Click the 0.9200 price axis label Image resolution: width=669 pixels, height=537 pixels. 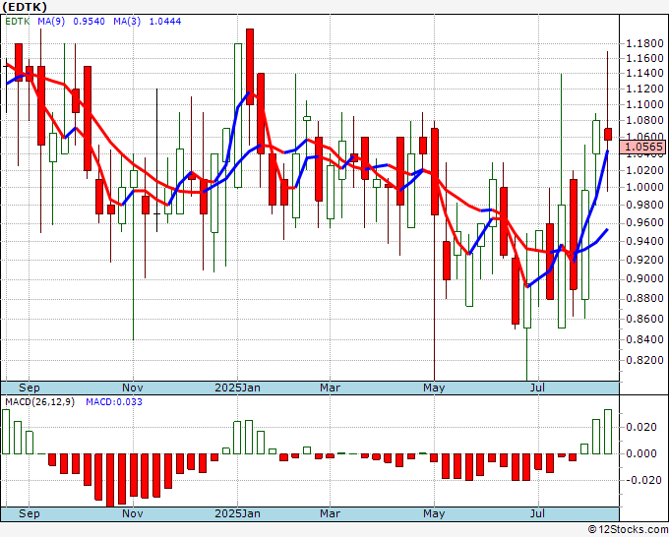point(644,260)
